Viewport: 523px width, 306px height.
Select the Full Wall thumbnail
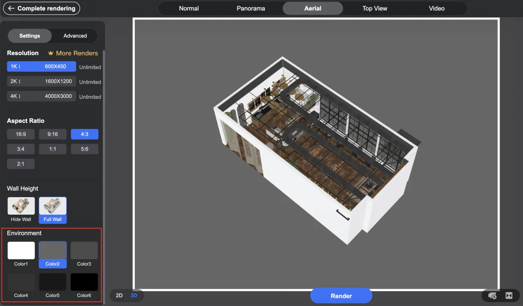53,206
